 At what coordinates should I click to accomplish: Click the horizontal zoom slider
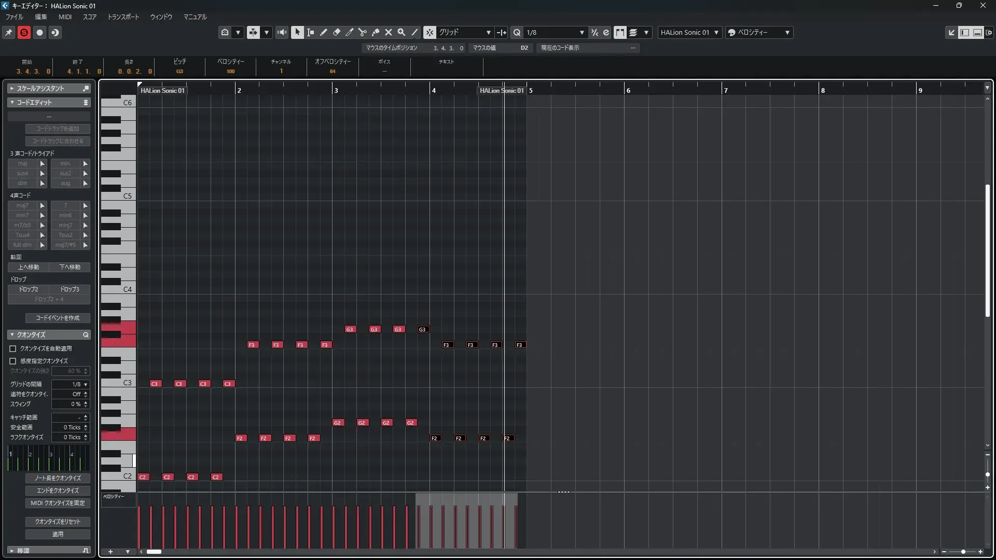coord(963,552)
